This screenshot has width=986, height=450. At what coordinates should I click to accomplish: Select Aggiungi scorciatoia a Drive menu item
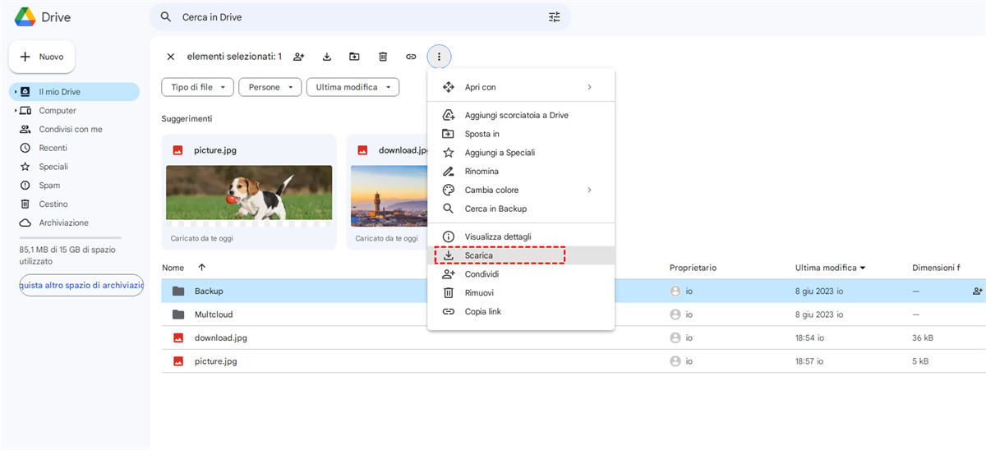pos(521,115)
